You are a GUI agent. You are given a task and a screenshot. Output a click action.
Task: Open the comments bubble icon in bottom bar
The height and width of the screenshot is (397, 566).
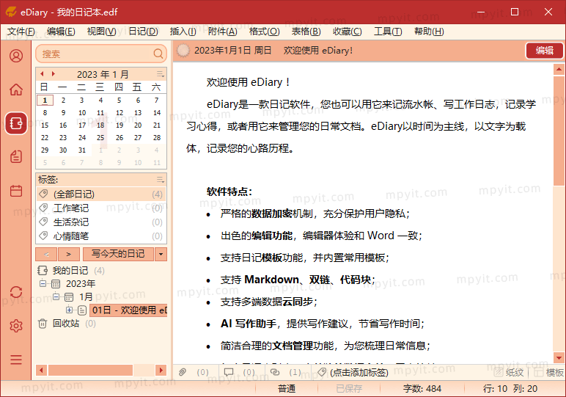pos(229,372)
